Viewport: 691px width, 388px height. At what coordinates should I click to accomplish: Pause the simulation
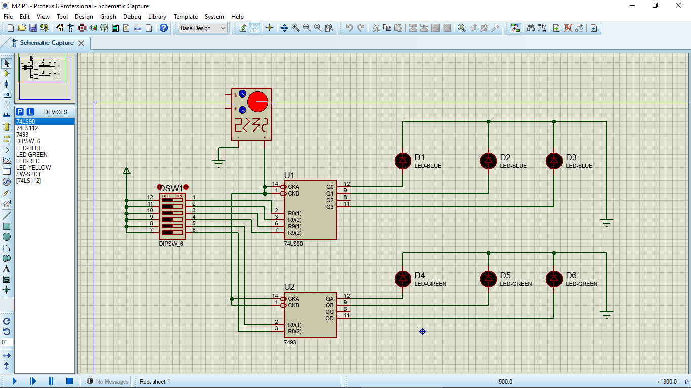[51, 381]
